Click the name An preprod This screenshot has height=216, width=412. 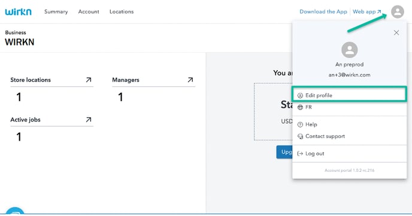[349, 65]
